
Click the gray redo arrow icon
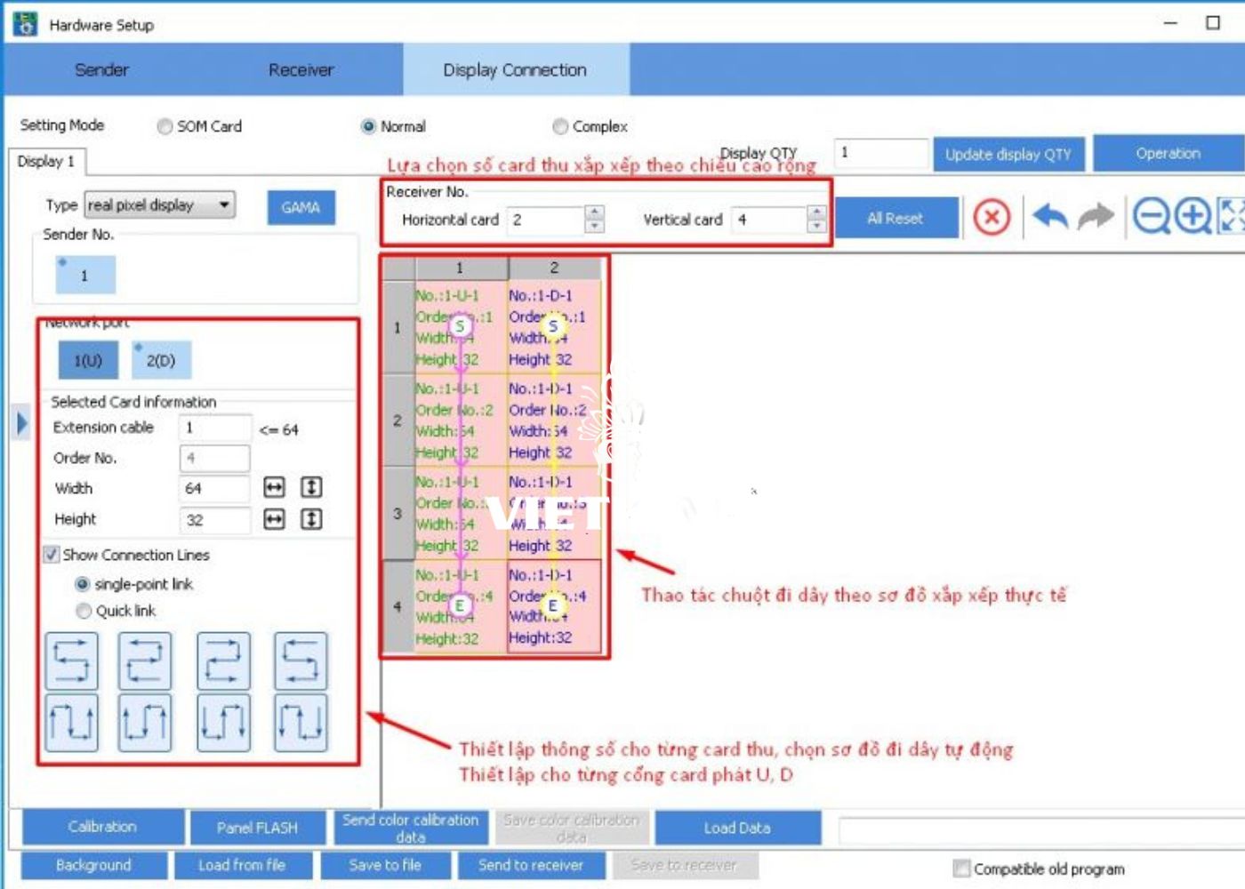point(1096,216)
